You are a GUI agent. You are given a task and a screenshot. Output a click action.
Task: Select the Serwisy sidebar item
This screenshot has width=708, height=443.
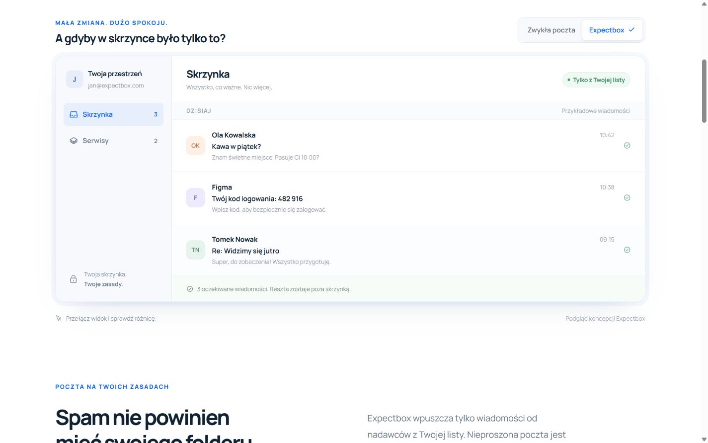(113, 141)
